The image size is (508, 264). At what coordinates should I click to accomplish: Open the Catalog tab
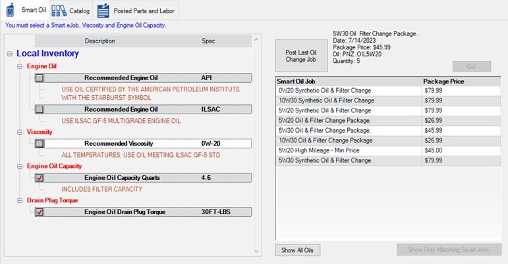(71, 11)
